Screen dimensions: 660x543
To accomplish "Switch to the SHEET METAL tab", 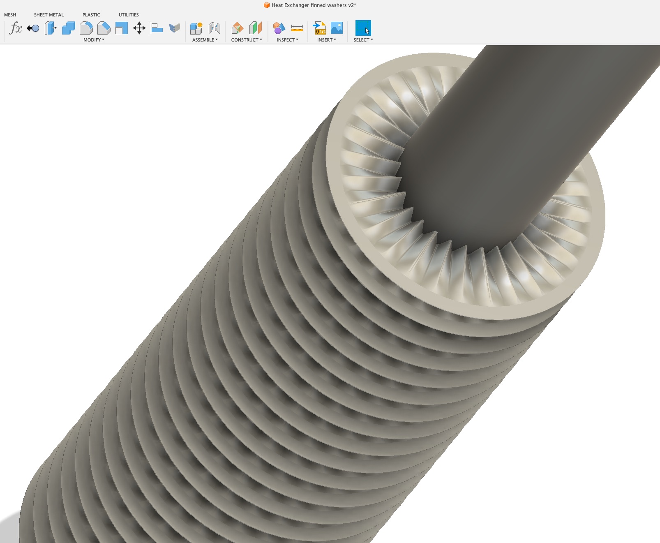I will click(x=48, y=15).
